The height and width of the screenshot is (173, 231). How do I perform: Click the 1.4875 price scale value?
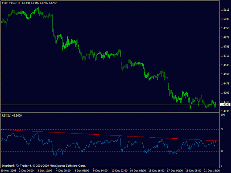[x=225, y=38]
